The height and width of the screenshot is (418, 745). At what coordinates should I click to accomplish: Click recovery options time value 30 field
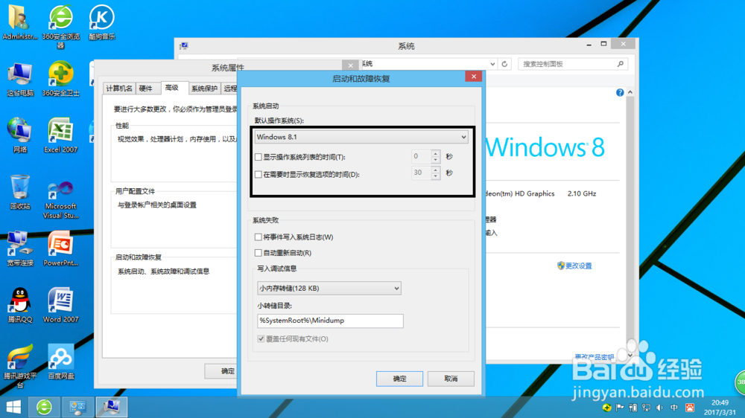[422, 173]
